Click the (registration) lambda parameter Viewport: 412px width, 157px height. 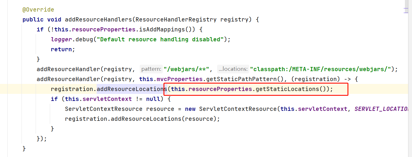point(316,79)
